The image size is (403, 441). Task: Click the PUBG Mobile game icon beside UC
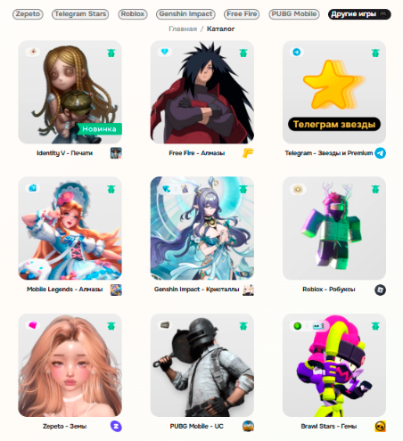pyautogui.click(x=248, y=426)
